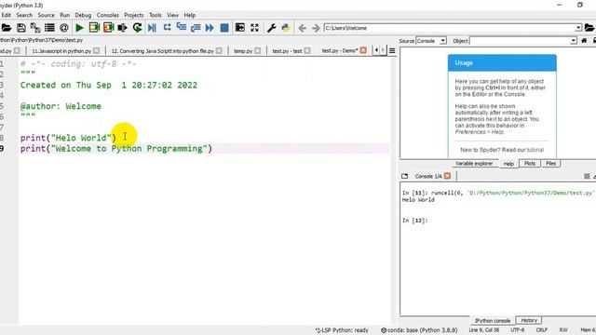Maximize the current pane
Screen dimensions: 596x335
point(240,27)
